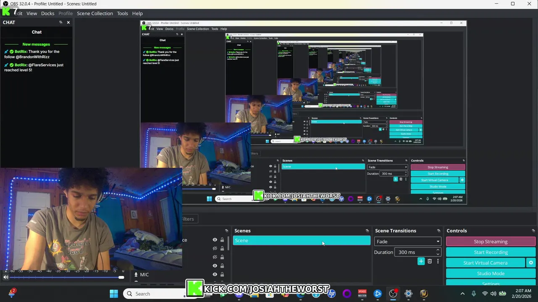Screen dimensions: 538x302
Task: Float the Sources dock panel
Action: 227,231
